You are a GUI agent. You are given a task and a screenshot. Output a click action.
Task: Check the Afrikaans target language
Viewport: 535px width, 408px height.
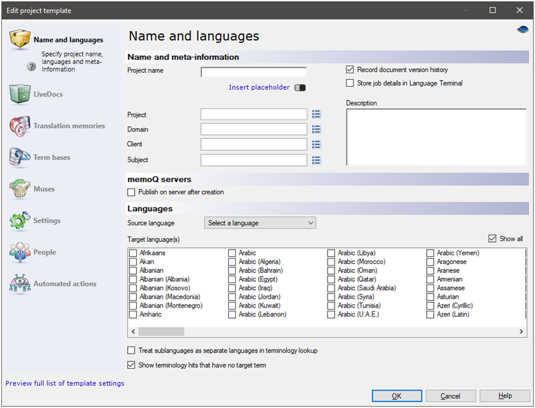[x=133, y=253]
